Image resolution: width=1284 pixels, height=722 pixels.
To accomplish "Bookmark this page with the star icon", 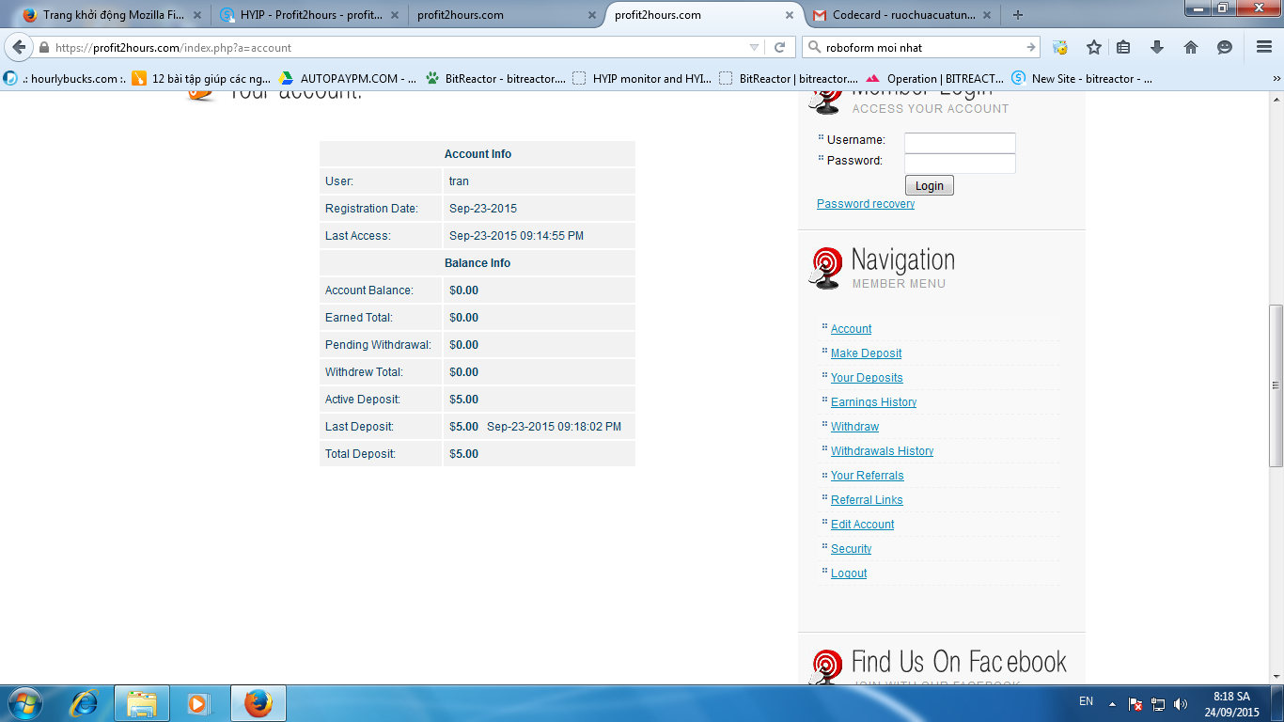I will click(1093, 47).
